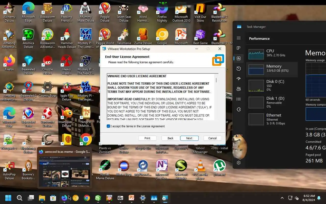This screenshot has width=326, height=204.
Task: Select Memory in Task Manager performance list
Action: pos(272,69)
